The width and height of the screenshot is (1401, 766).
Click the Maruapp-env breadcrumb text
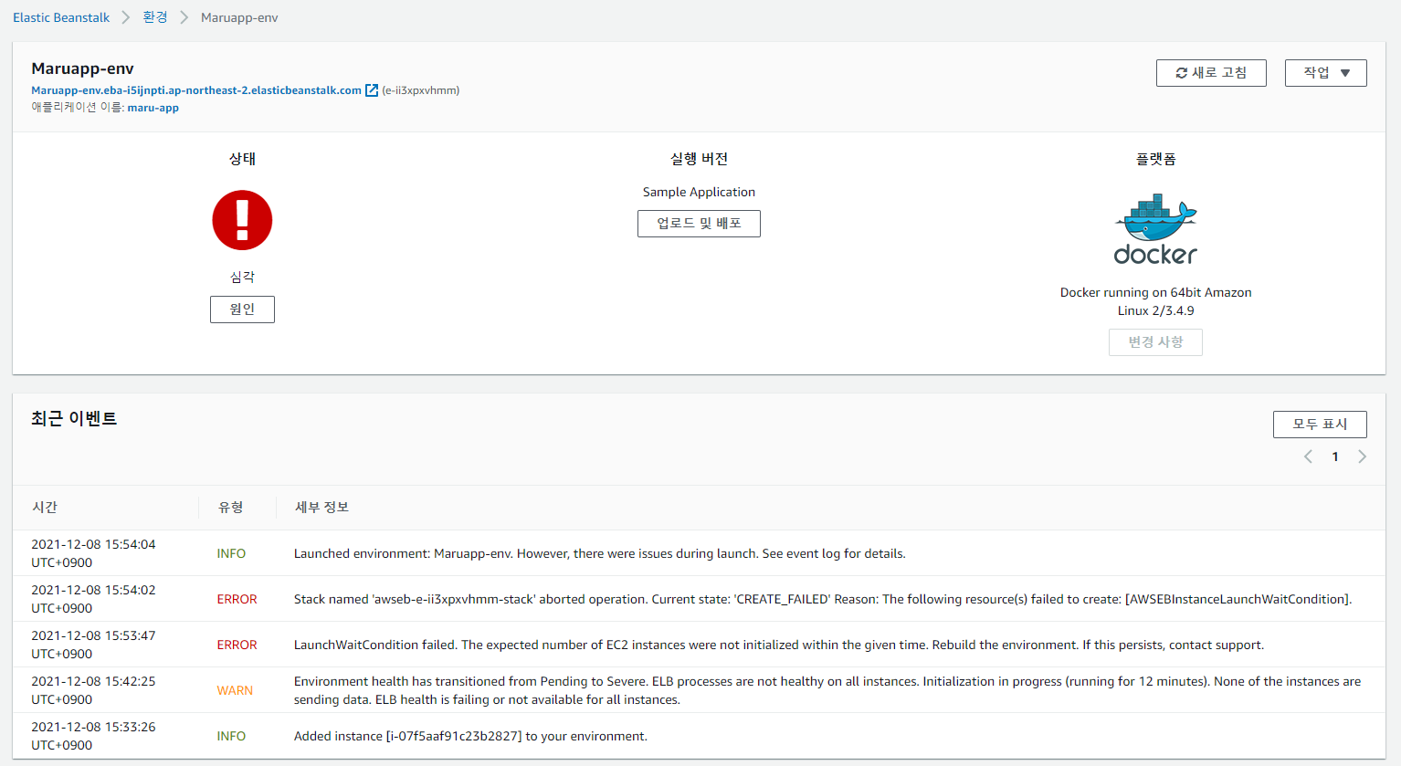(x=239, y=17)
